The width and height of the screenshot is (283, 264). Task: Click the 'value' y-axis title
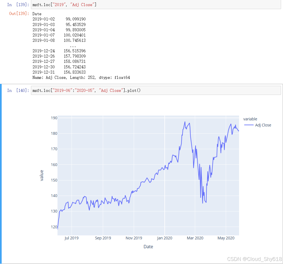42,175
